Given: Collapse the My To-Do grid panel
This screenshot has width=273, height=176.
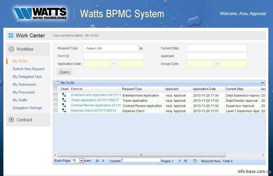Looking at the screenshot, I should (x=262, y=83).
